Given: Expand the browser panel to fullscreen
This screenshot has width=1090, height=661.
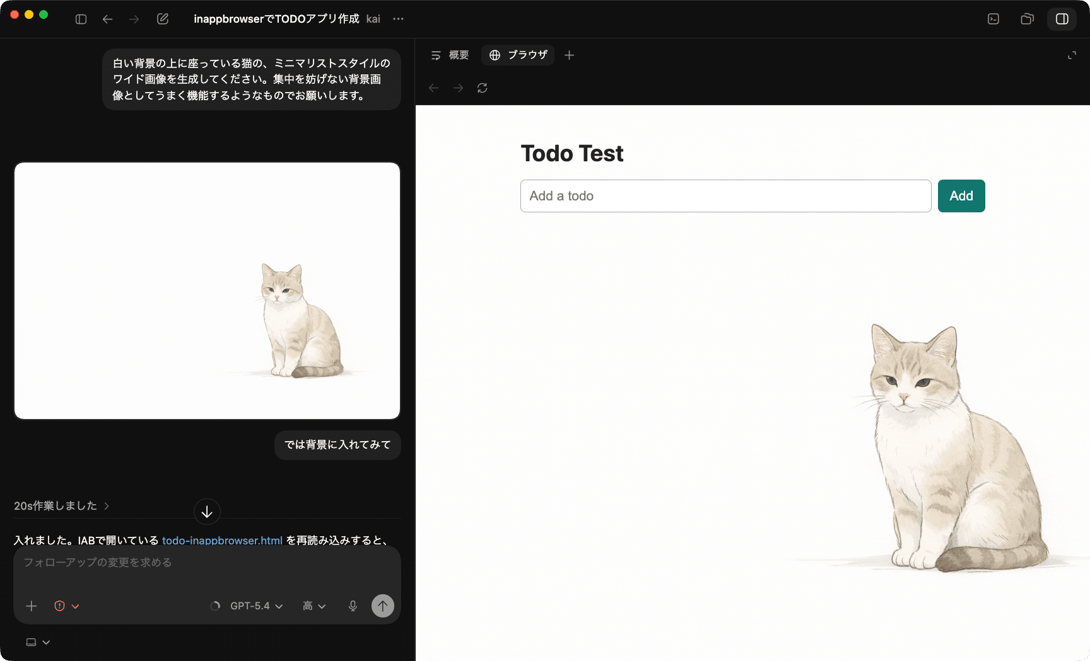Looking at the screenshot, I should tap(1072, 55).
